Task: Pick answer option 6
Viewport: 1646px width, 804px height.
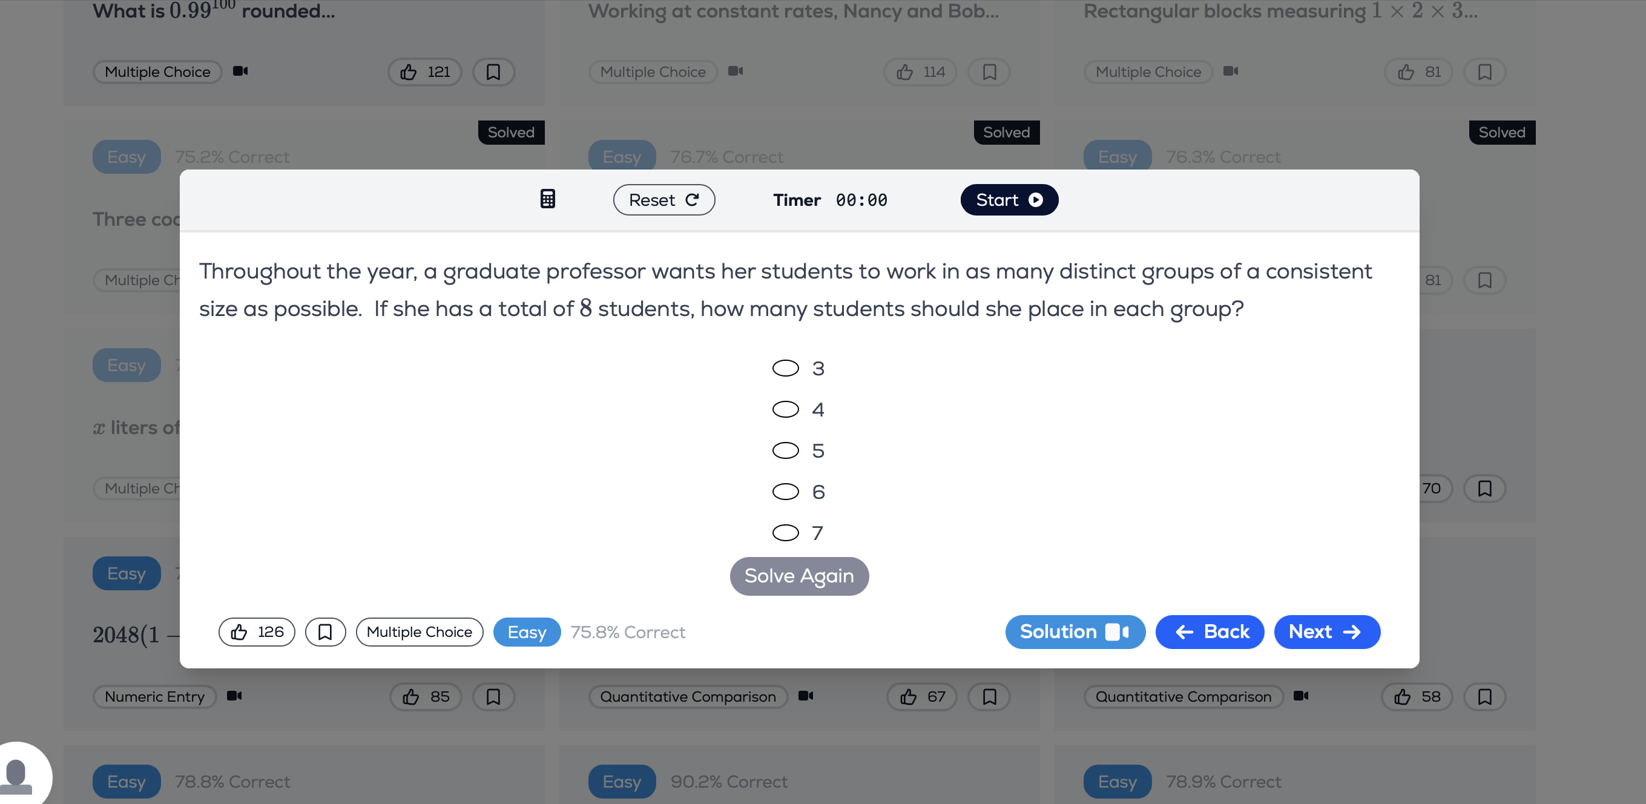Action: 785,492
